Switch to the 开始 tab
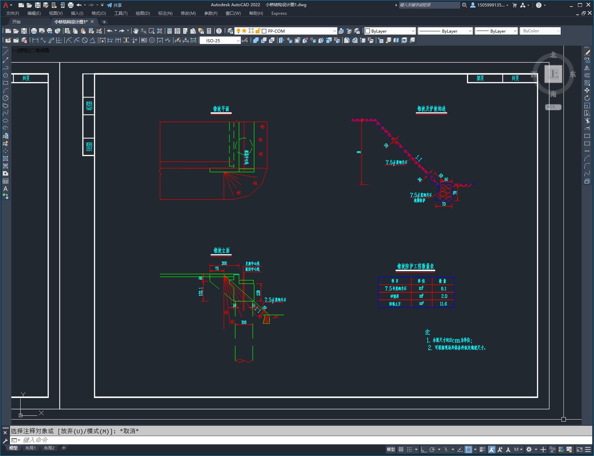This screenshot has height=456, width=594. (16, 22)
